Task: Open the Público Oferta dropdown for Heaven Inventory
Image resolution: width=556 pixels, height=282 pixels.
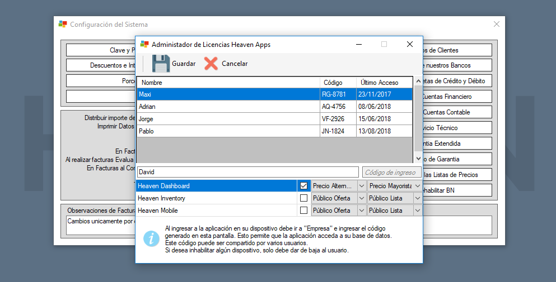Action: (x=338, y=198)
